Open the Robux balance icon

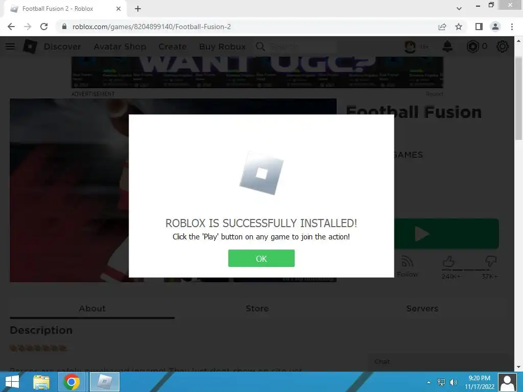tap(472, 46)
